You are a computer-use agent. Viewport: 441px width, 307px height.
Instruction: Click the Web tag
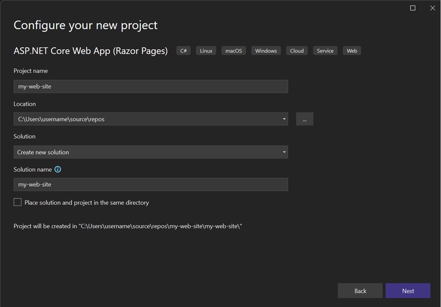(352, 51)
